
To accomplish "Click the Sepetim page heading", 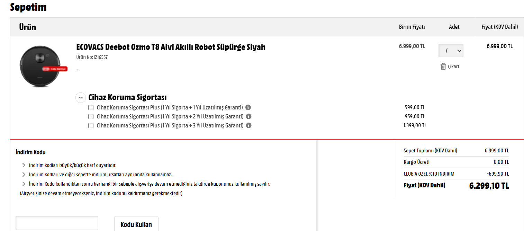I will (x=28, y=7).
